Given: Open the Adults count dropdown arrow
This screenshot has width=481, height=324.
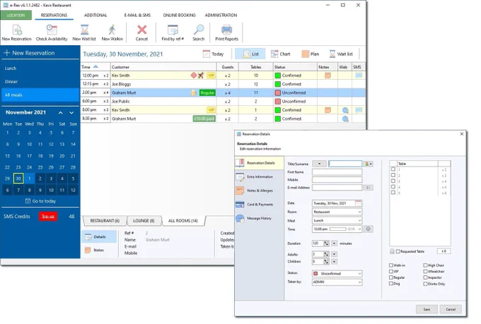Looking at the screenshot, I should point(334,254).
